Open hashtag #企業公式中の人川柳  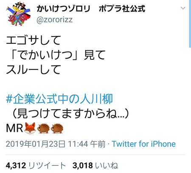(59, 99)
